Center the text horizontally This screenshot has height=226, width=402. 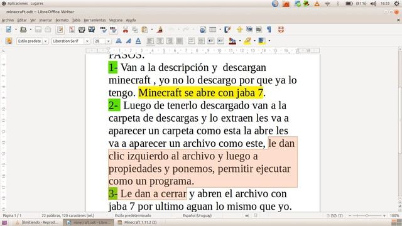(x=160, y=41)
